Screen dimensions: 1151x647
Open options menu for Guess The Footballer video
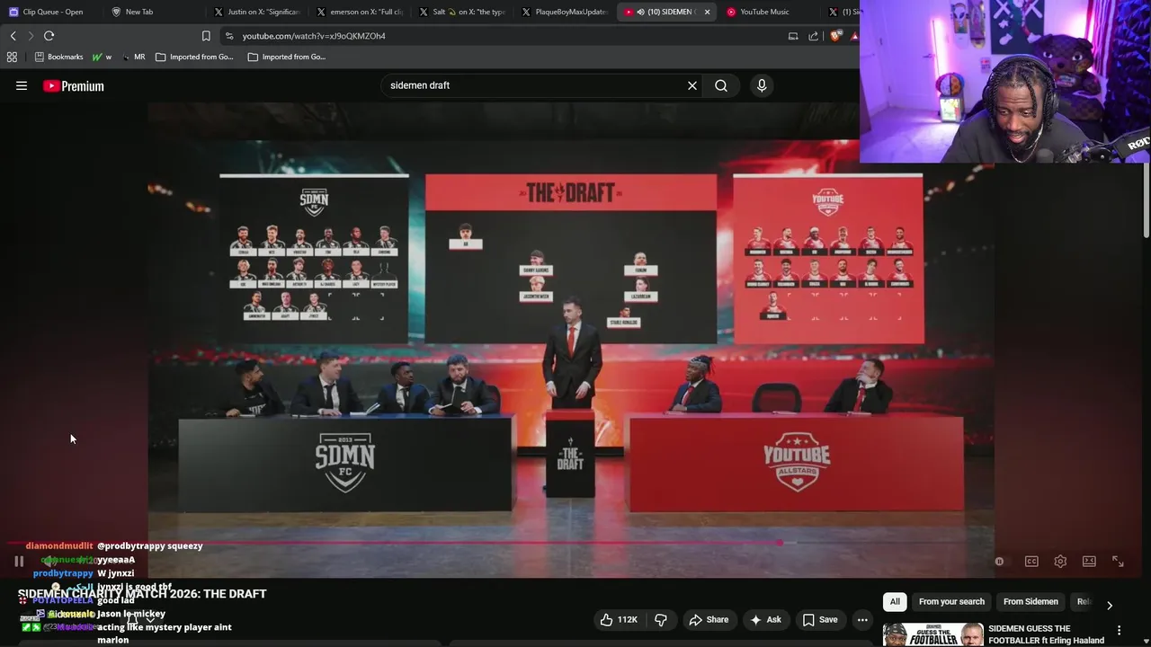(x=1119, y=630)
